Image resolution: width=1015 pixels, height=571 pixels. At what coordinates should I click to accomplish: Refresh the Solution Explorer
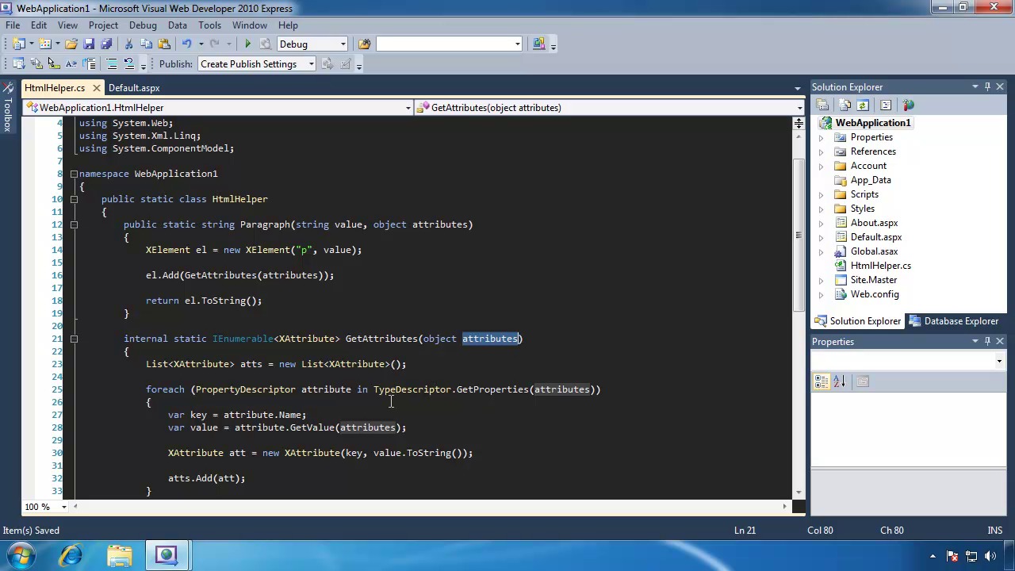(863, 105)
